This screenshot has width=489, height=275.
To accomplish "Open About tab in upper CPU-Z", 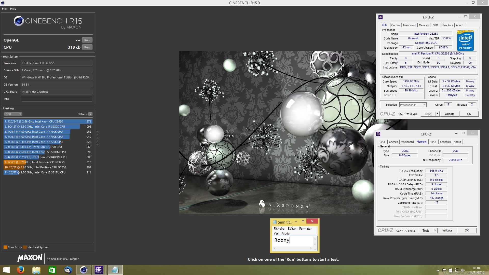I will pos(460,25).
